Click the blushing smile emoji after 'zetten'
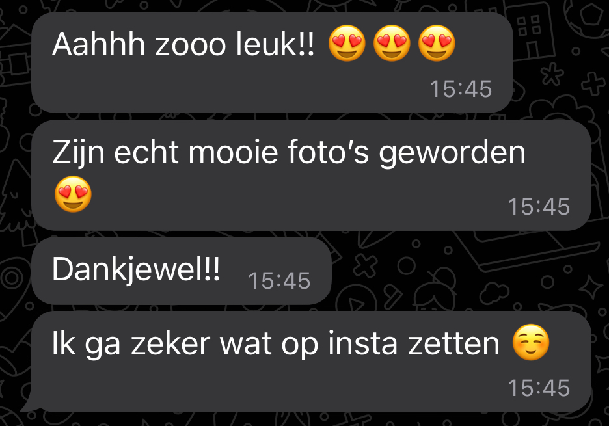609x426 pixels. pos(531,342)
